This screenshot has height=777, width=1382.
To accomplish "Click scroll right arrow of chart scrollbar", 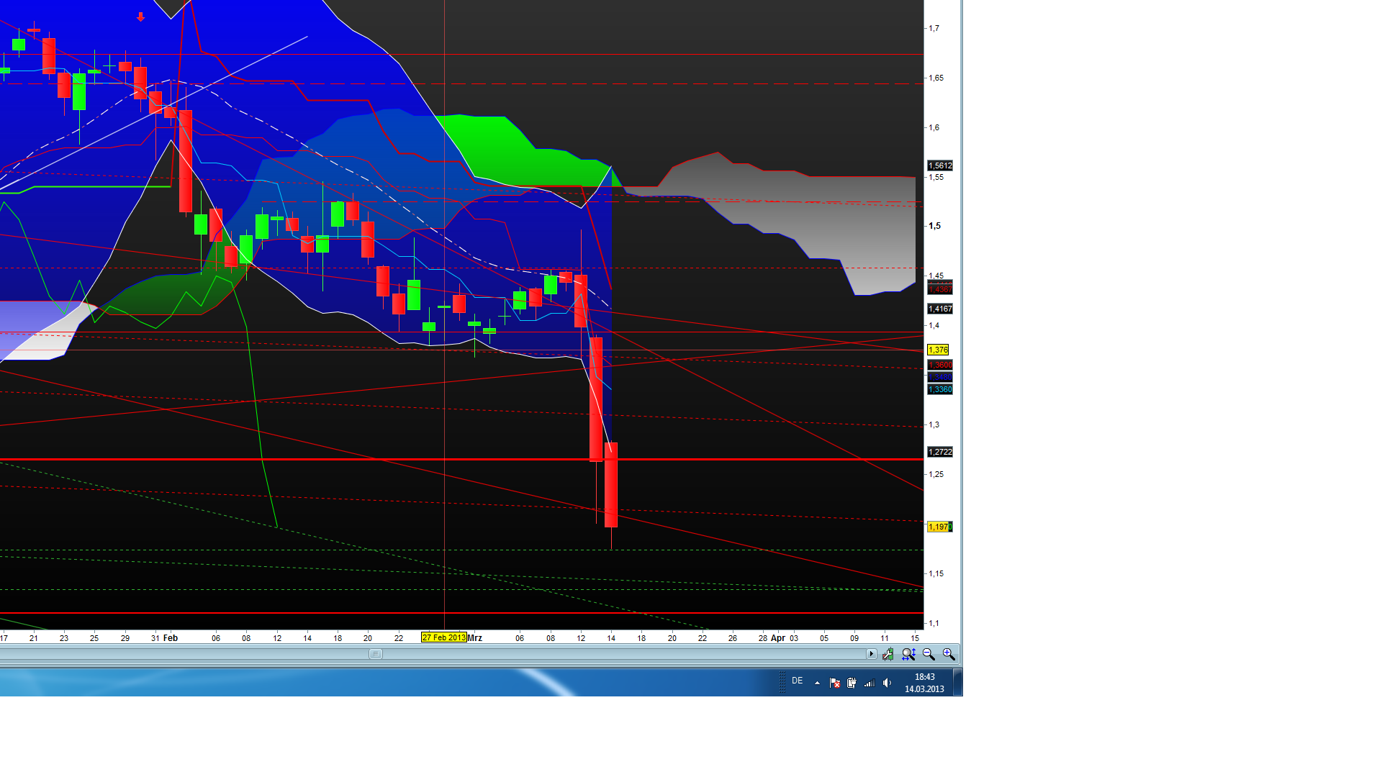I will point(871,654).
